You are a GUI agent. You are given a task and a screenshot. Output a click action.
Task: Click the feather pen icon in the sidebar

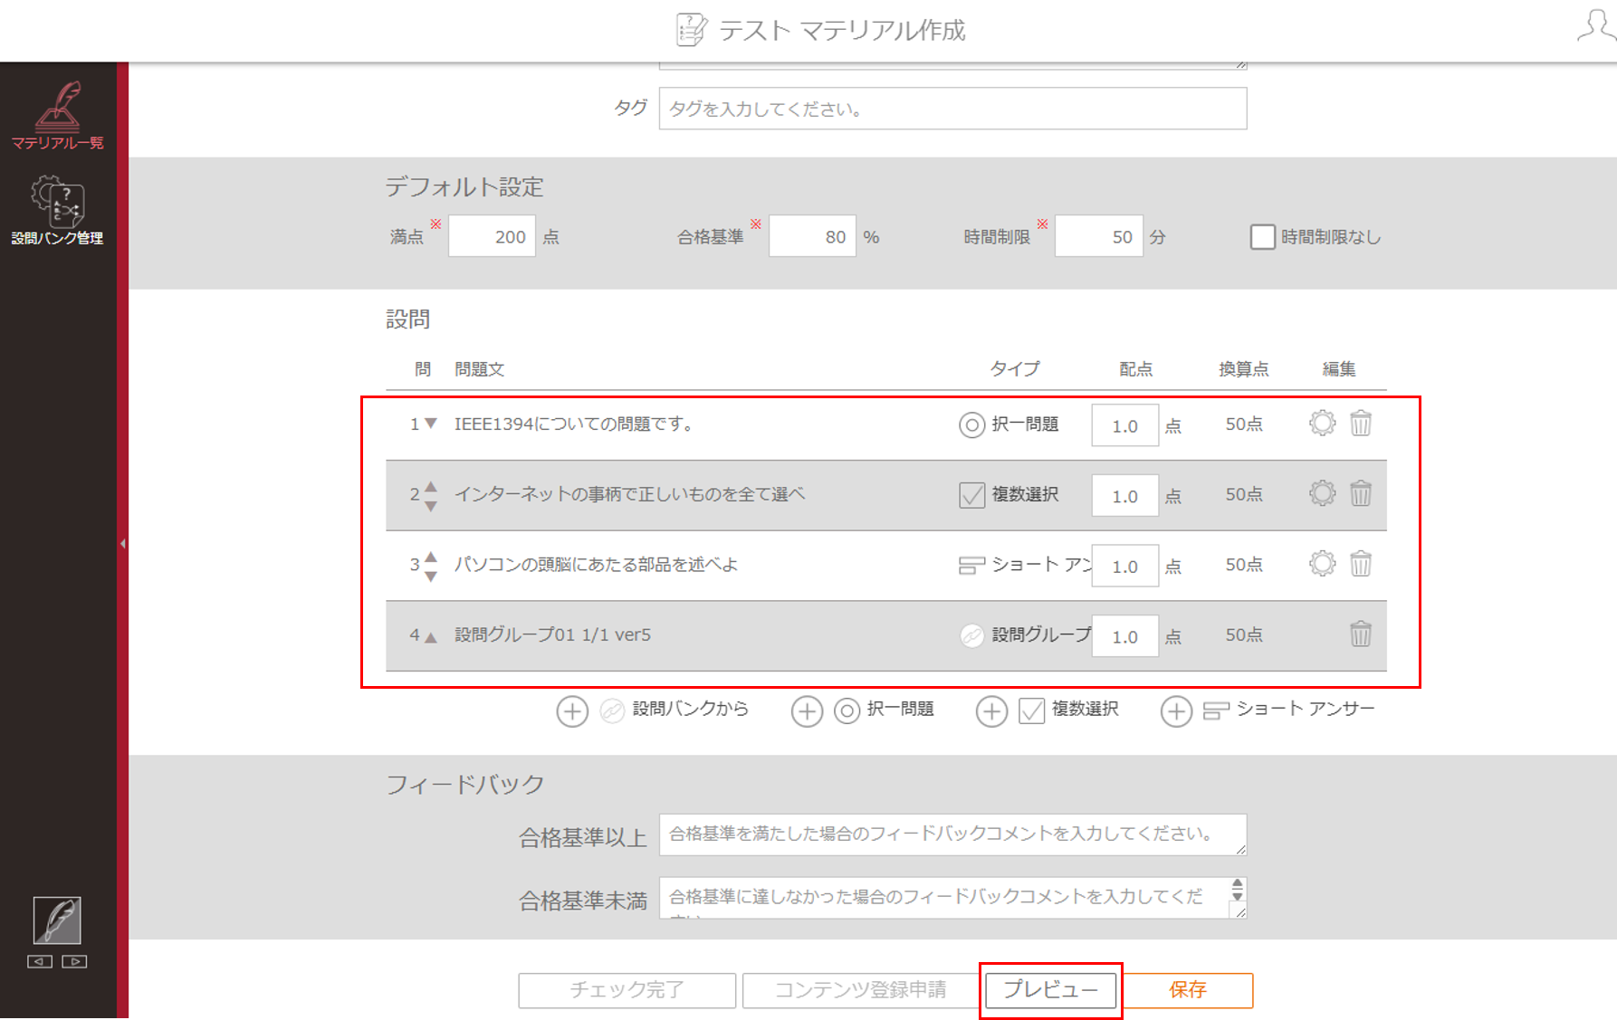tap(57, 920)
